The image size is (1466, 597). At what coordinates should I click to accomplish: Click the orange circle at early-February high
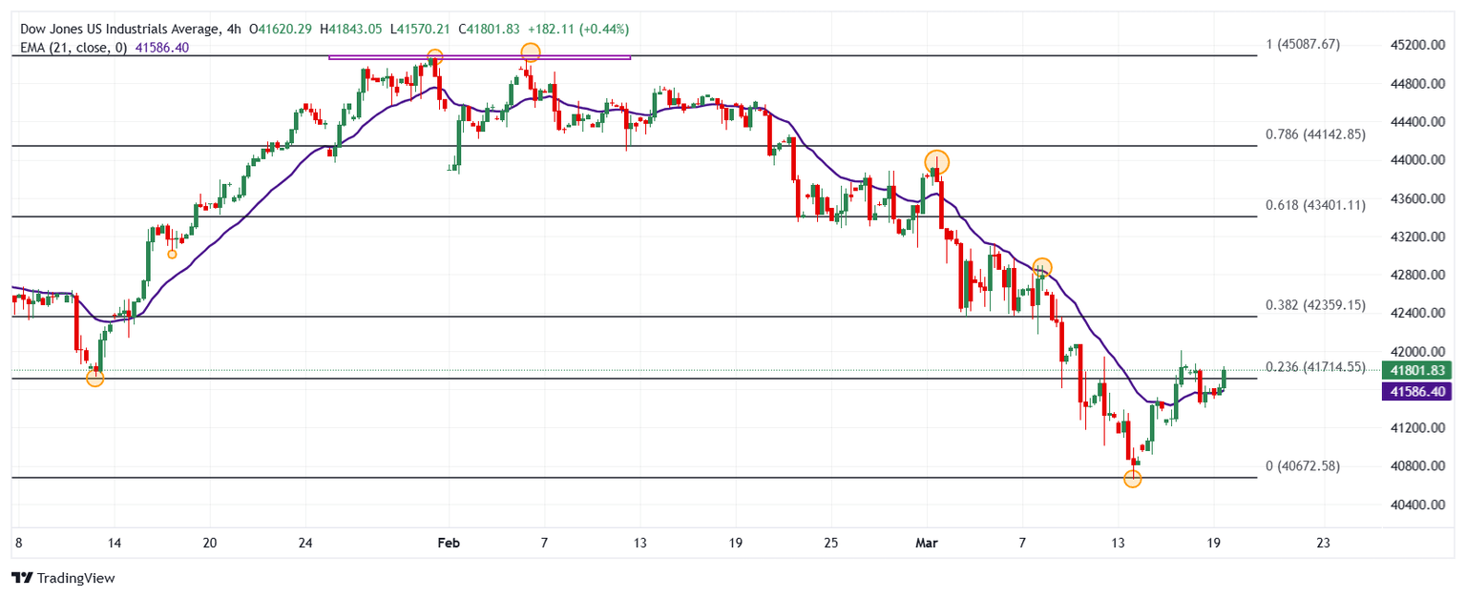pyautogui.click(x=530, y=52)
